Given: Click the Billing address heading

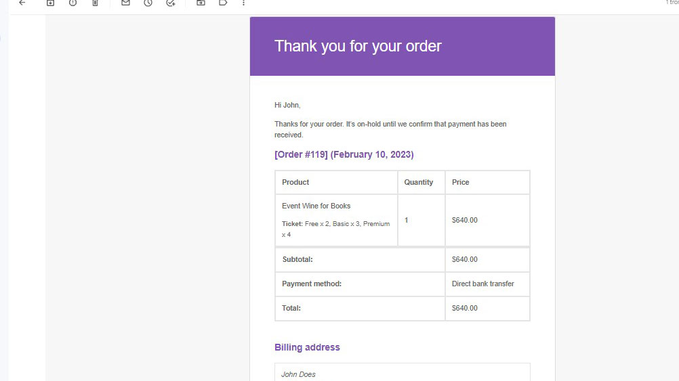Looking at the screenshot, I should tap(307, 347).
